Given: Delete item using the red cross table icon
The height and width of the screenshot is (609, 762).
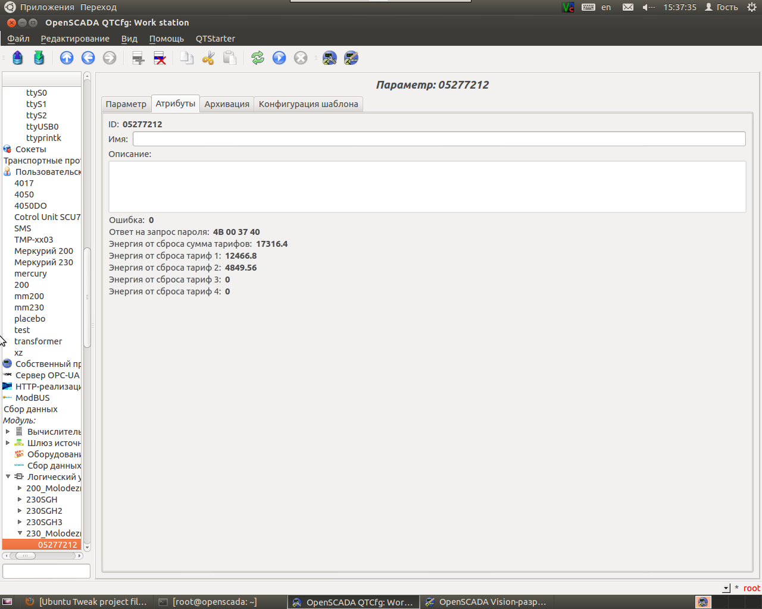Looking at the screenshot, I should pos(160,58).
